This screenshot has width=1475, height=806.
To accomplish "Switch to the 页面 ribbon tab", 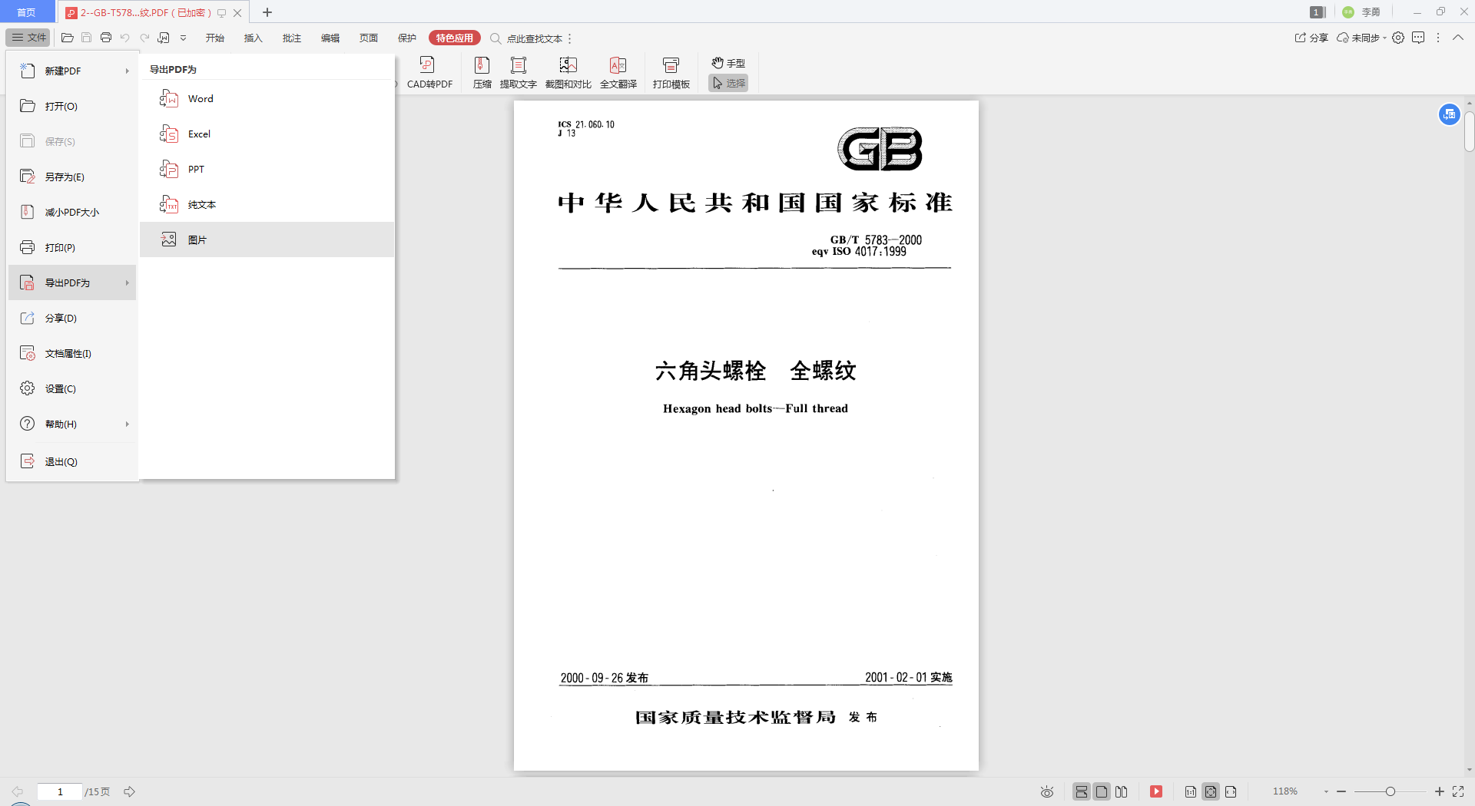I will point(369,38).
